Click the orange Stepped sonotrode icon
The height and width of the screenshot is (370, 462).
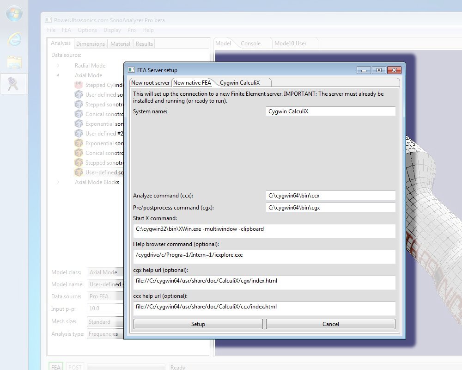coord(79,163)
